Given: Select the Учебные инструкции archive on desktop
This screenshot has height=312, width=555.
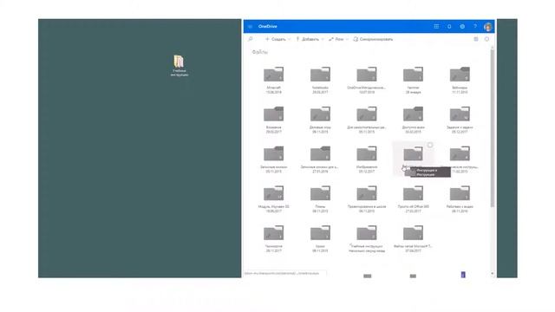Looking at the screenshot, I should pos(180,66).
